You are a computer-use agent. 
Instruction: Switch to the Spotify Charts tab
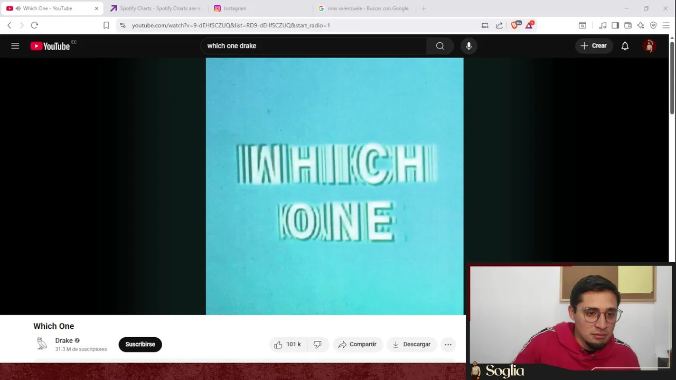pyautogui.click(x=156, y=8)
